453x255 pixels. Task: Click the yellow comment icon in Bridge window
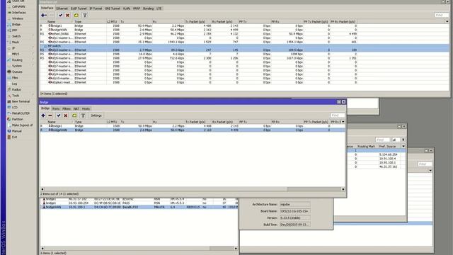point(74,115)
